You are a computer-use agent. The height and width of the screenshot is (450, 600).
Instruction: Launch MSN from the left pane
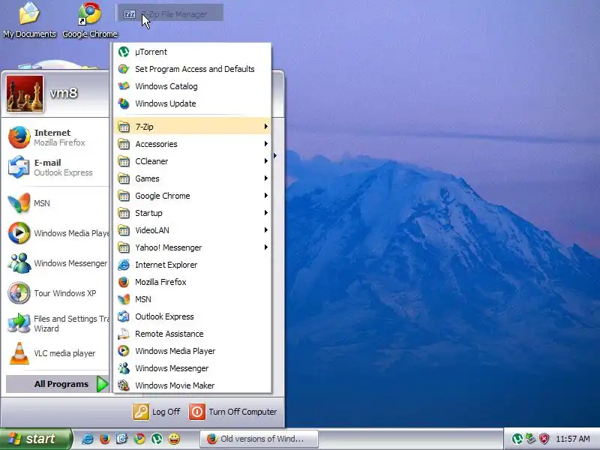click(x=57, y=203)
